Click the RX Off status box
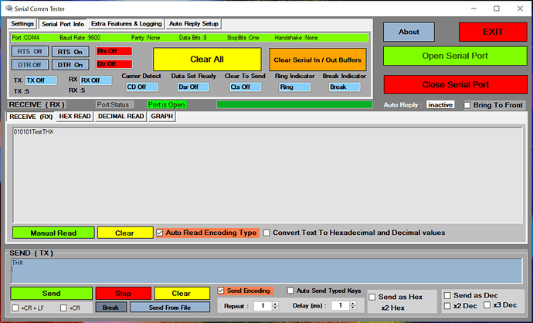Viewport: 533px width, 323px height. click(96, 80)
